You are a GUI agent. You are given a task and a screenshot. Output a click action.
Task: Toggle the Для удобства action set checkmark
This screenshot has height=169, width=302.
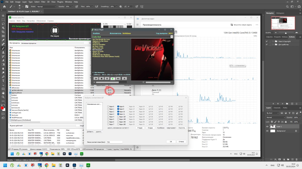[x=267, y=45]
